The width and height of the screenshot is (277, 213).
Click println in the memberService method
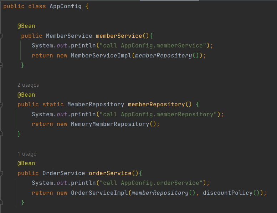click(83, 46)
